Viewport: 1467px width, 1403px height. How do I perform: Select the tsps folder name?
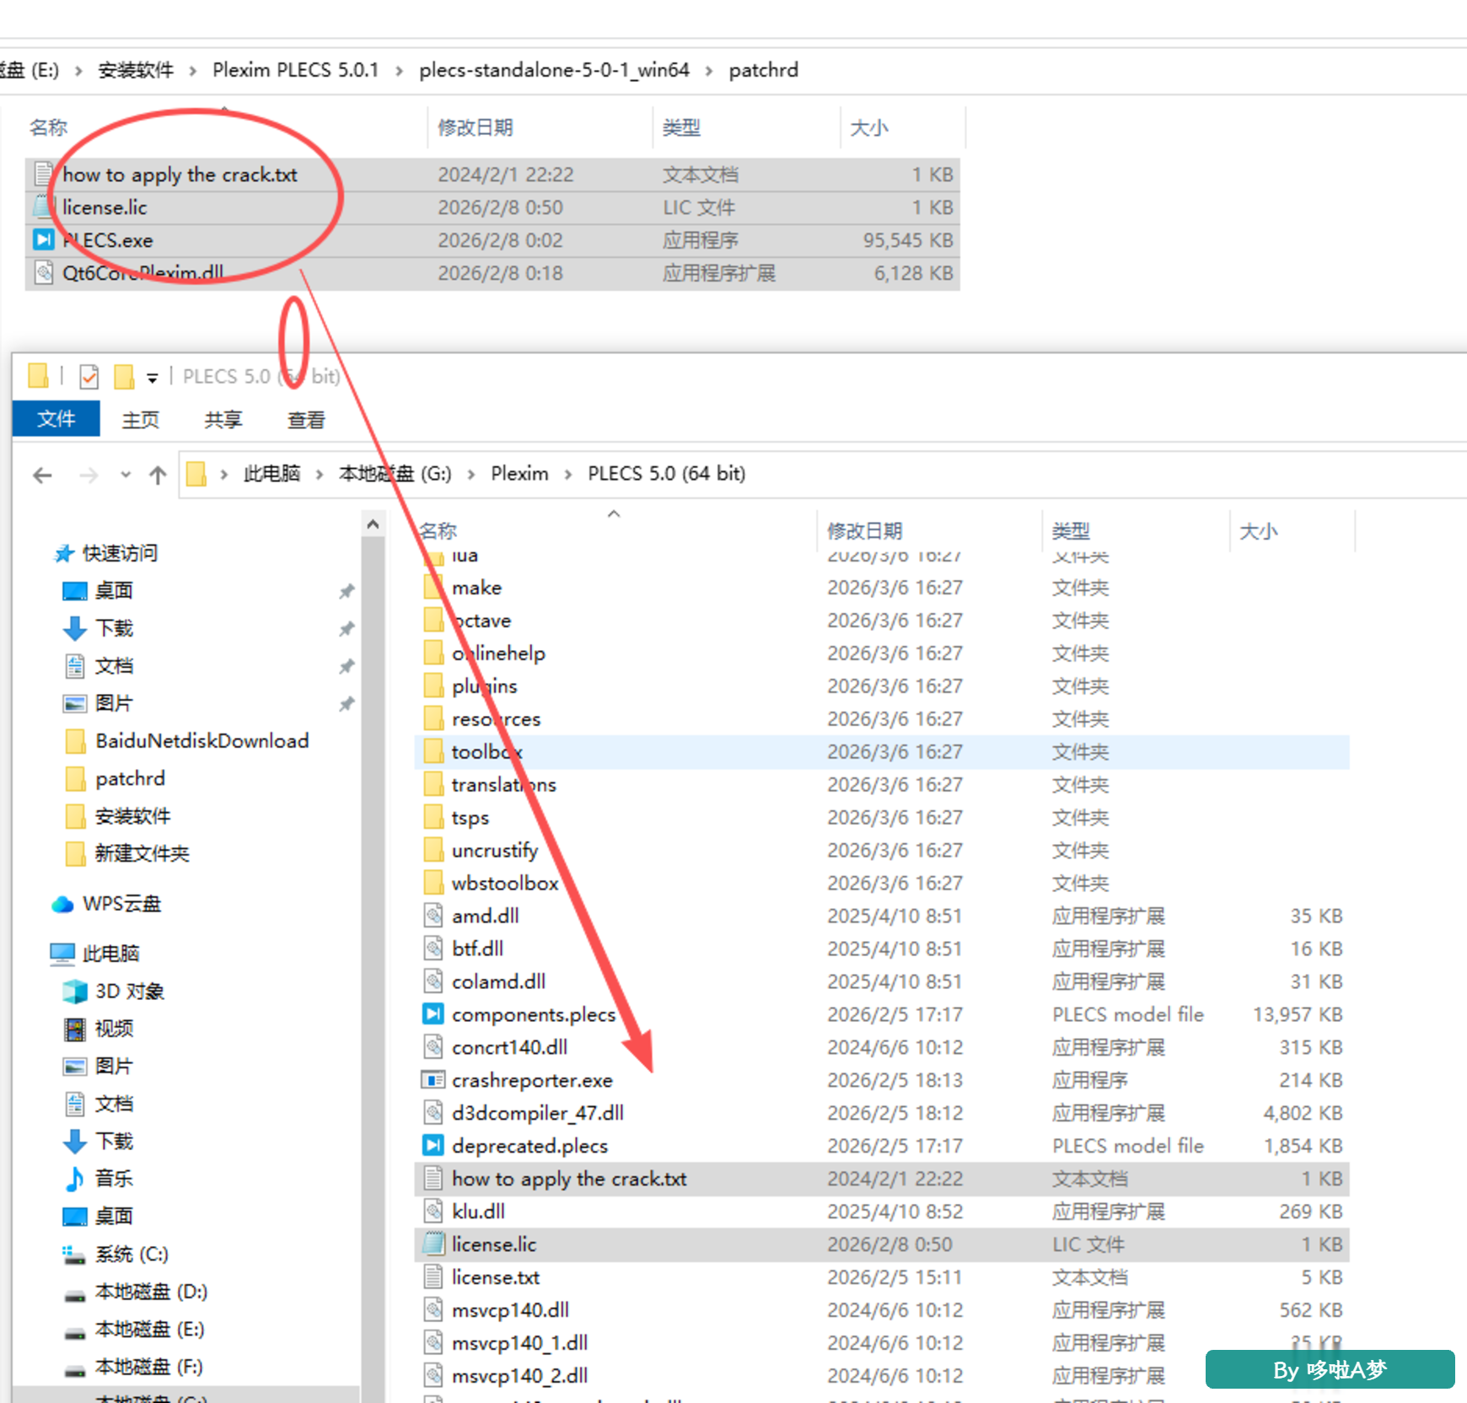(x=470, y=818)
